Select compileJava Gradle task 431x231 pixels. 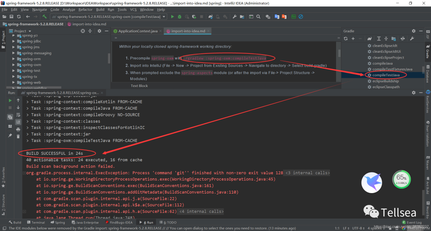click(383, 63)
